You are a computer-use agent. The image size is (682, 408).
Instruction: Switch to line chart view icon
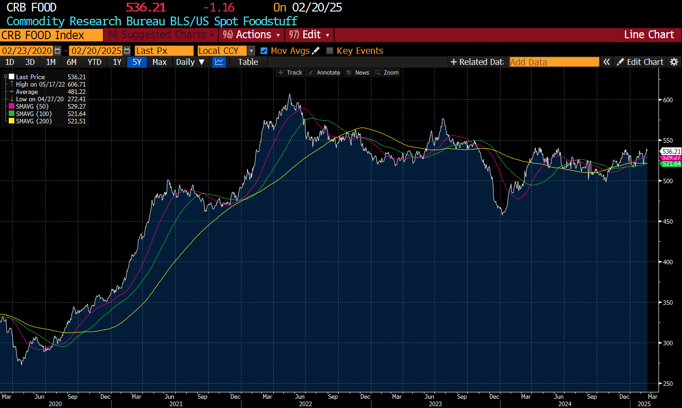219,62
